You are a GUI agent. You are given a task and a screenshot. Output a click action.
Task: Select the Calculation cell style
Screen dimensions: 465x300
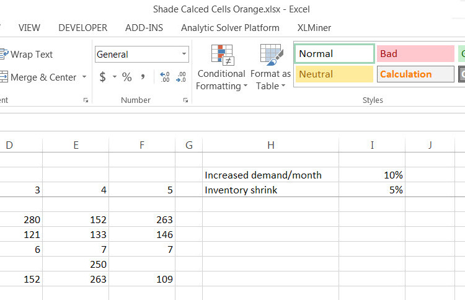coord(415,74)
